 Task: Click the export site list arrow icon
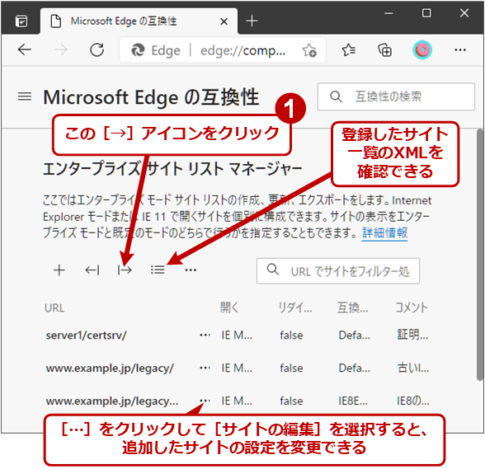coord(125,270)
